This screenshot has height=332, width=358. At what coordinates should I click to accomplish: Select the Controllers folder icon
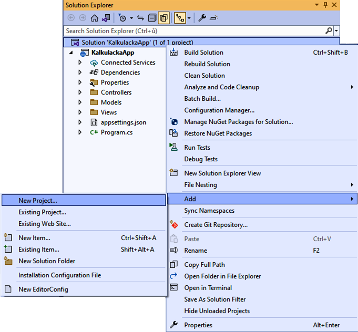(x=94, y=92)
